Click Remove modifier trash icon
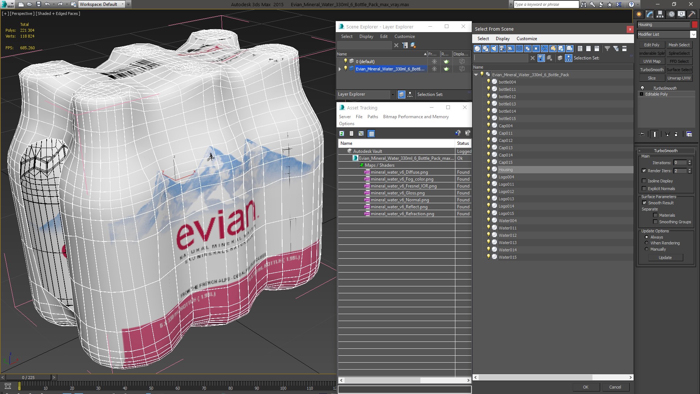This screenshot has width=700, height=394. [676, 134]
